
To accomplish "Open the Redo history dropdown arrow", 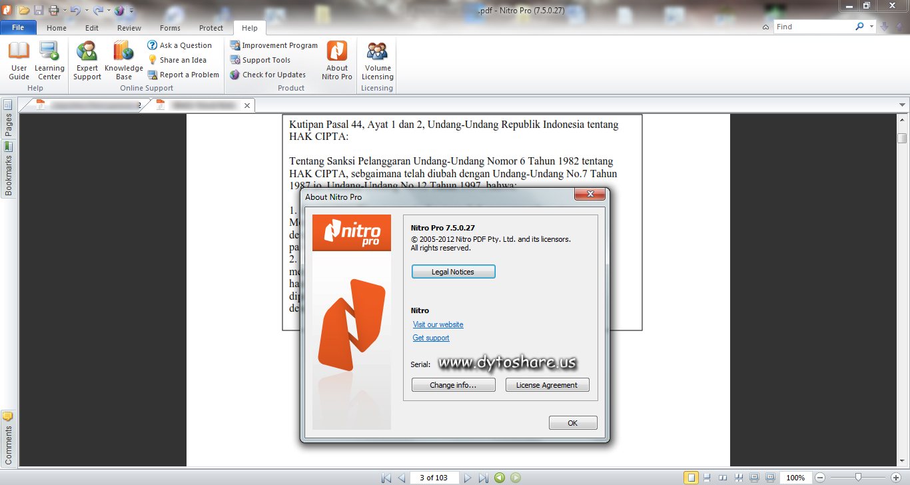I will (x=109, y=11).
